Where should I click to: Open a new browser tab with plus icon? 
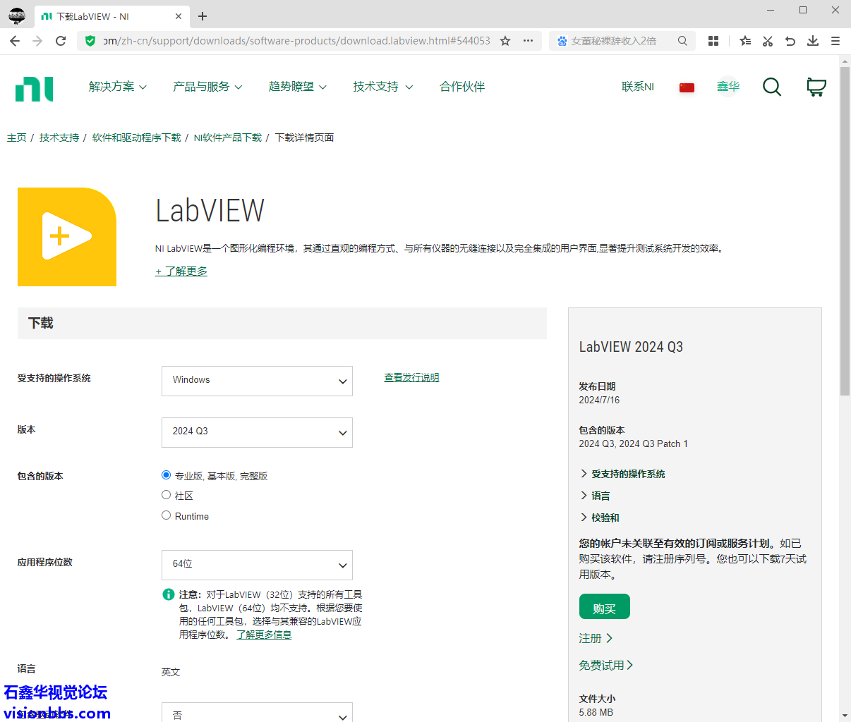[x=203, y=16]
